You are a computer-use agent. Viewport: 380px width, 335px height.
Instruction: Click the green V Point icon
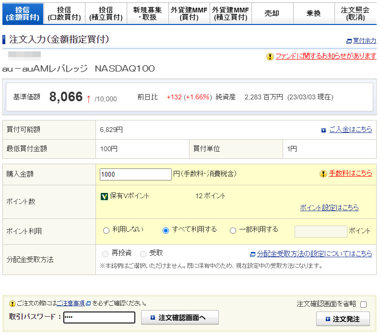[x=104, y=196]
